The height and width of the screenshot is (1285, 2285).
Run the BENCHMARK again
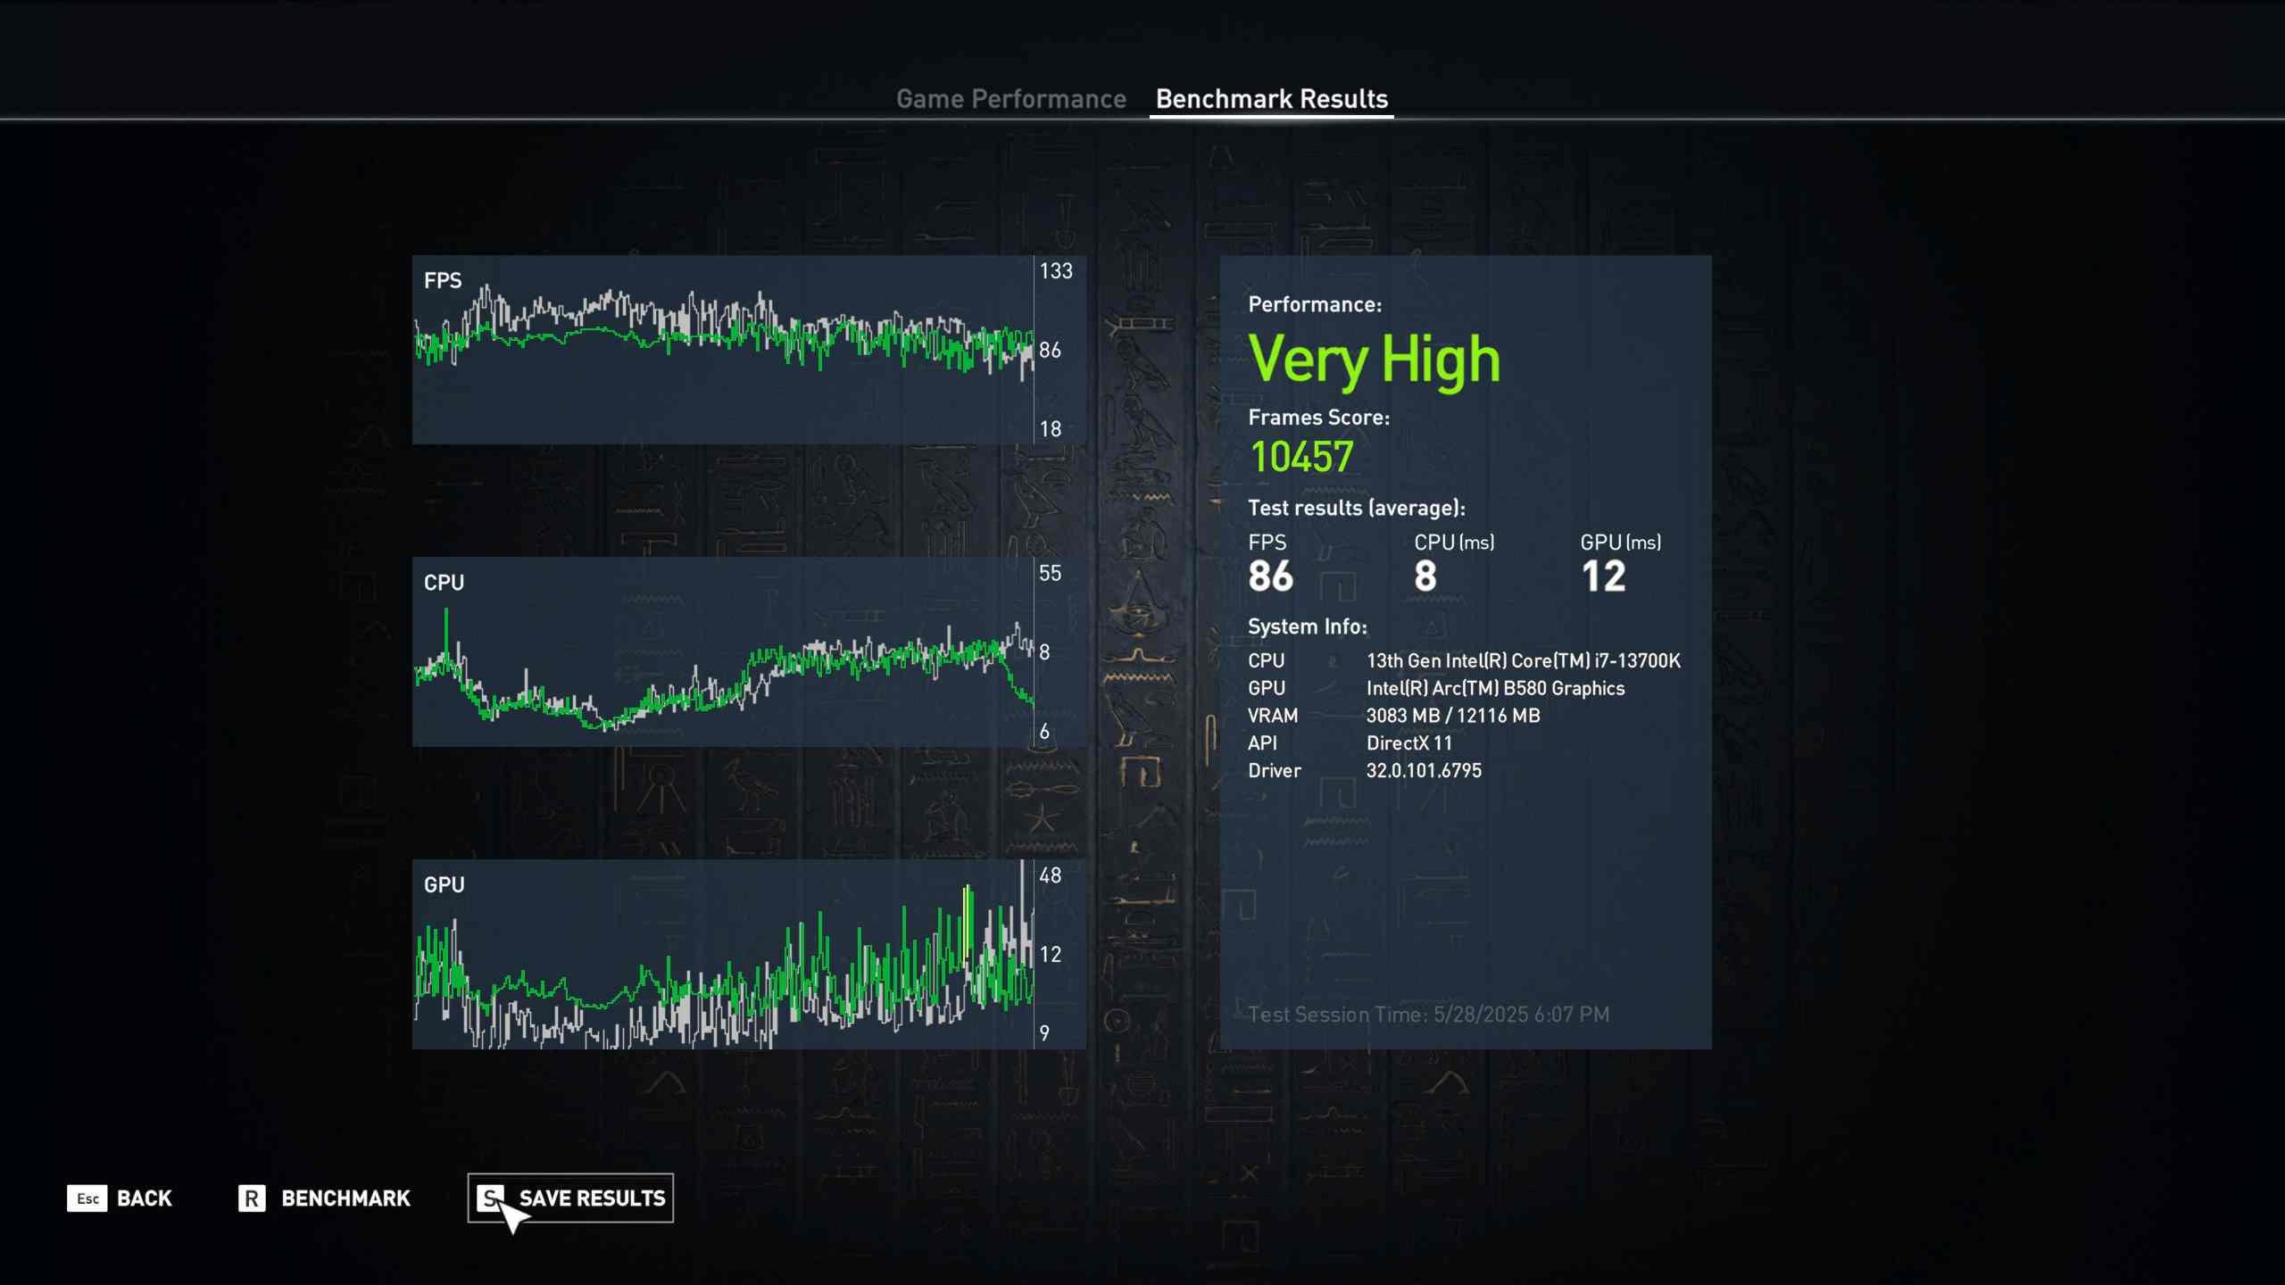[x=345, y=1198]
